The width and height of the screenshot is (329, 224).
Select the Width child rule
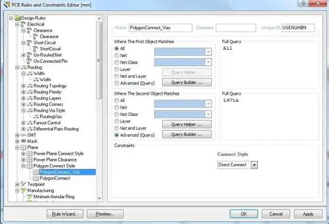click(45, 80)
